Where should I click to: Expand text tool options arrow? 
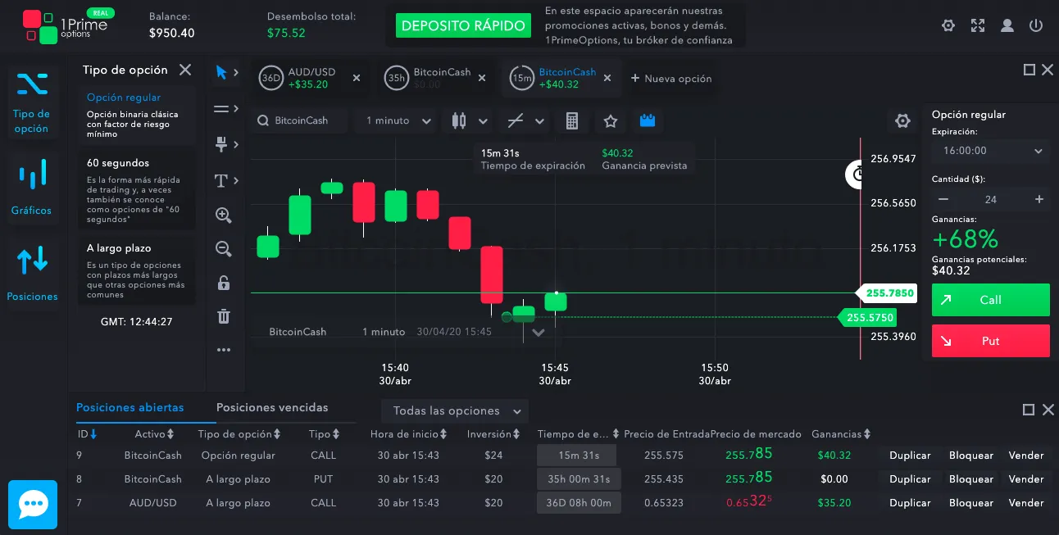[236, 180]
